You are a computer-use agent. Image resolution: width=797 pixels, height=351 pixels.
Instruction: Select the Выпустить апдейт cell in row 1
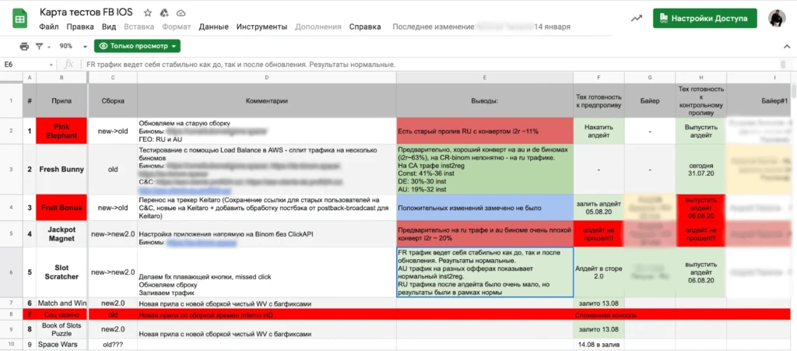point(701,131)
